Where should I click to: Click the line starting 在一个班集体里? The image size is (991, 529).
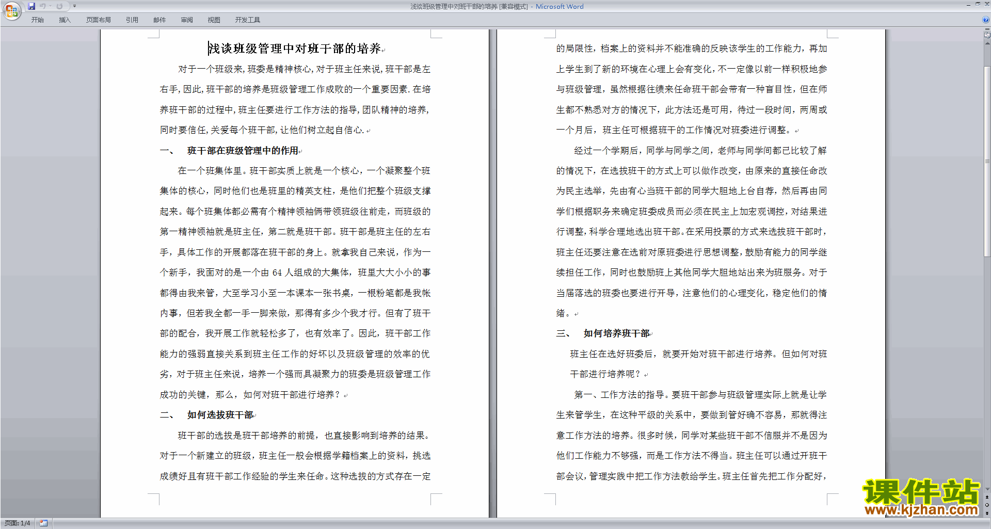tap(304, 171)
